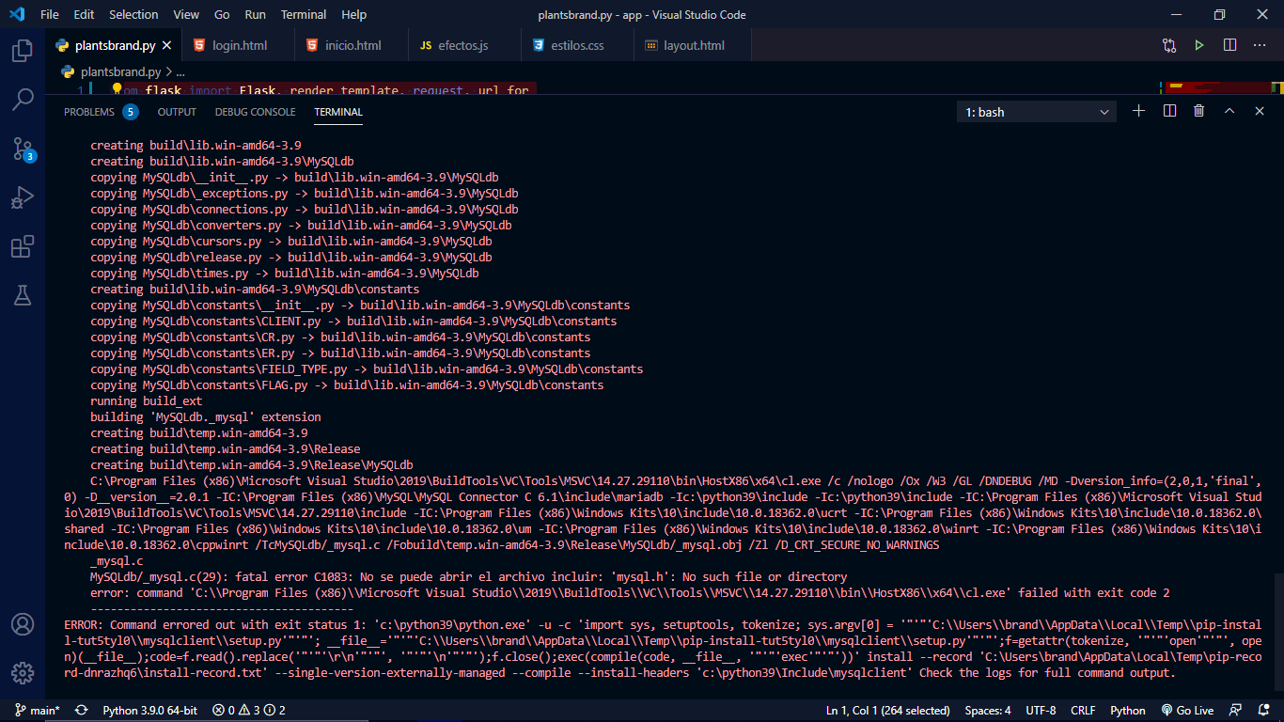
Task: Click the line 'creating build\temp.win-amd64-3.9'
Action: (198, 432)
